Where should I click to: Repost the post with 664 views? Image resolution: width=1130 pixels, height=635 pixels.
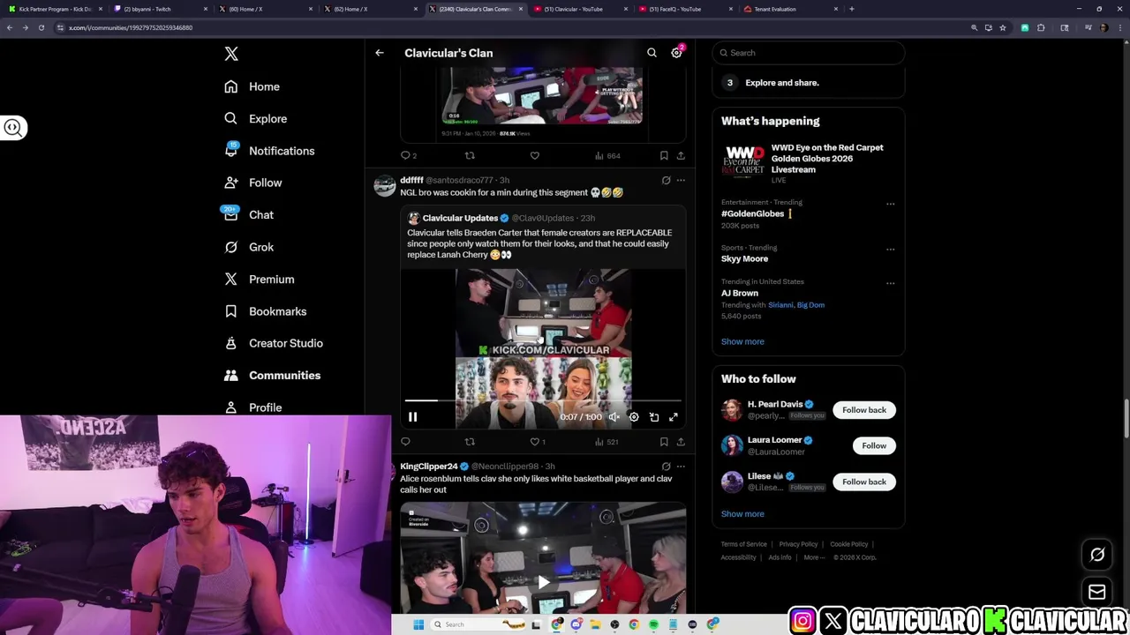tap(470, 155)
